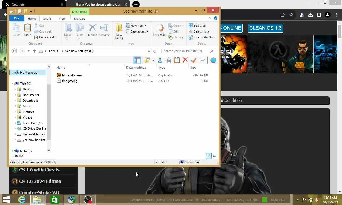342x205 pixels.
Task: Go up one folder level arrow
Action: (x=34, y=51)
